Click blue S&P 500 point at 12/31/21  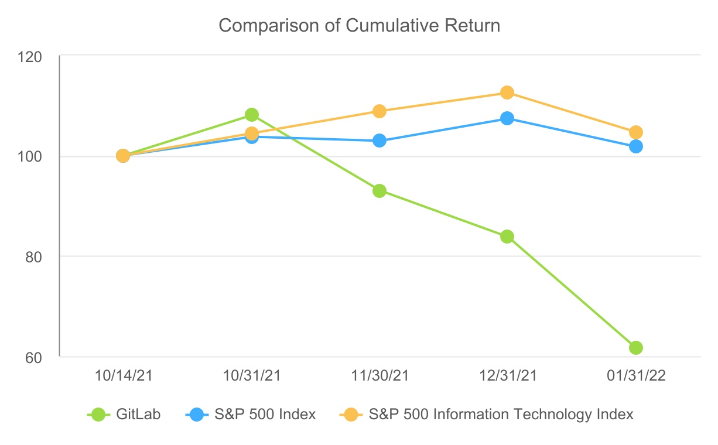pos(507,118)
